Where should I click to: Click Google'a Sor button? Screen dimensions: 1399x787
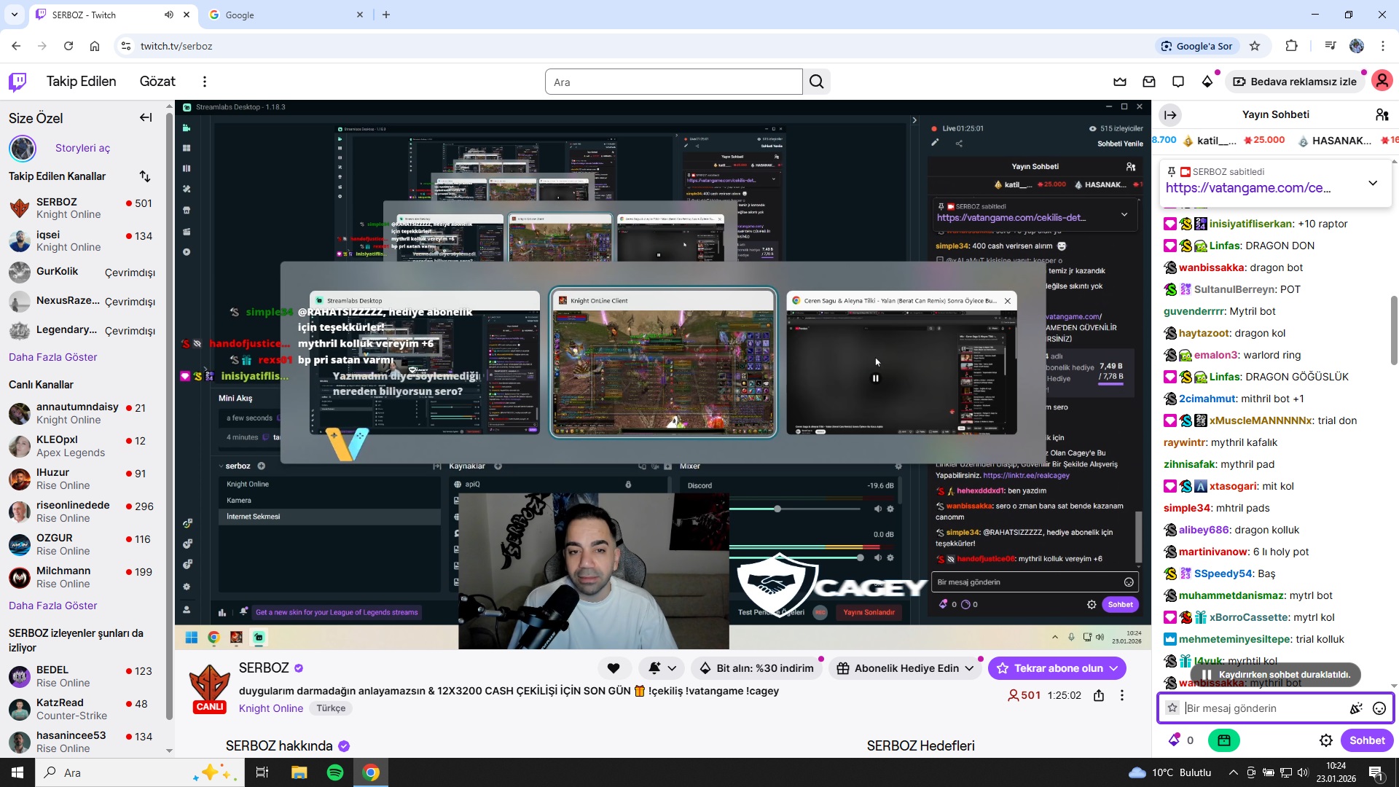[1197, 46]
